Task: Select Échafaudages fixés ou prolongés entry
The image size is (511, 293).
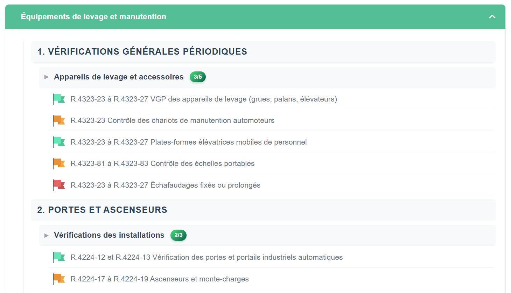Action: pos(165,185)
